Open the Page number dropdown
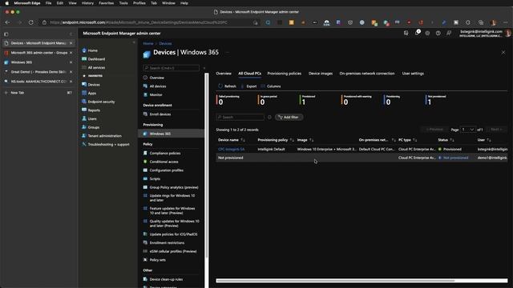Viewport: 513px width, 288px height. click(467, 130)
